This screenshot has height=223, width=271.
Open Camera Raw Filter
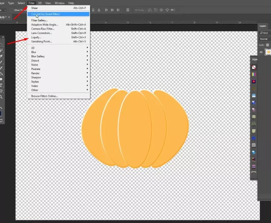point(58,29)
